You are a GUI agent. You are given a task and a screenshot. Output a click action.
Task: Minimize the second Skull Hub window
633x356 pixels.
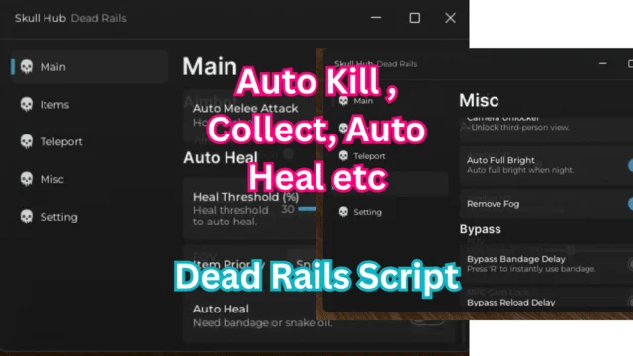pyautogui.click(x=602, y=63)
